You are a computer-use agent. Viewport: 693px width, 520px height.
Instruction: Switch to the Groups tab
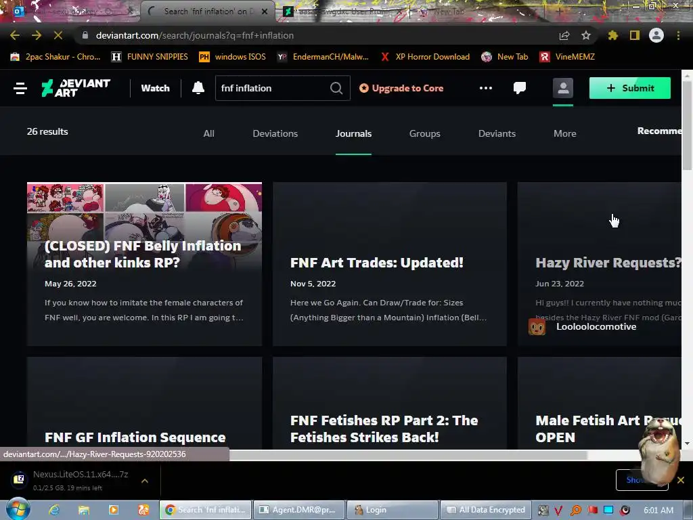(425, 133)
